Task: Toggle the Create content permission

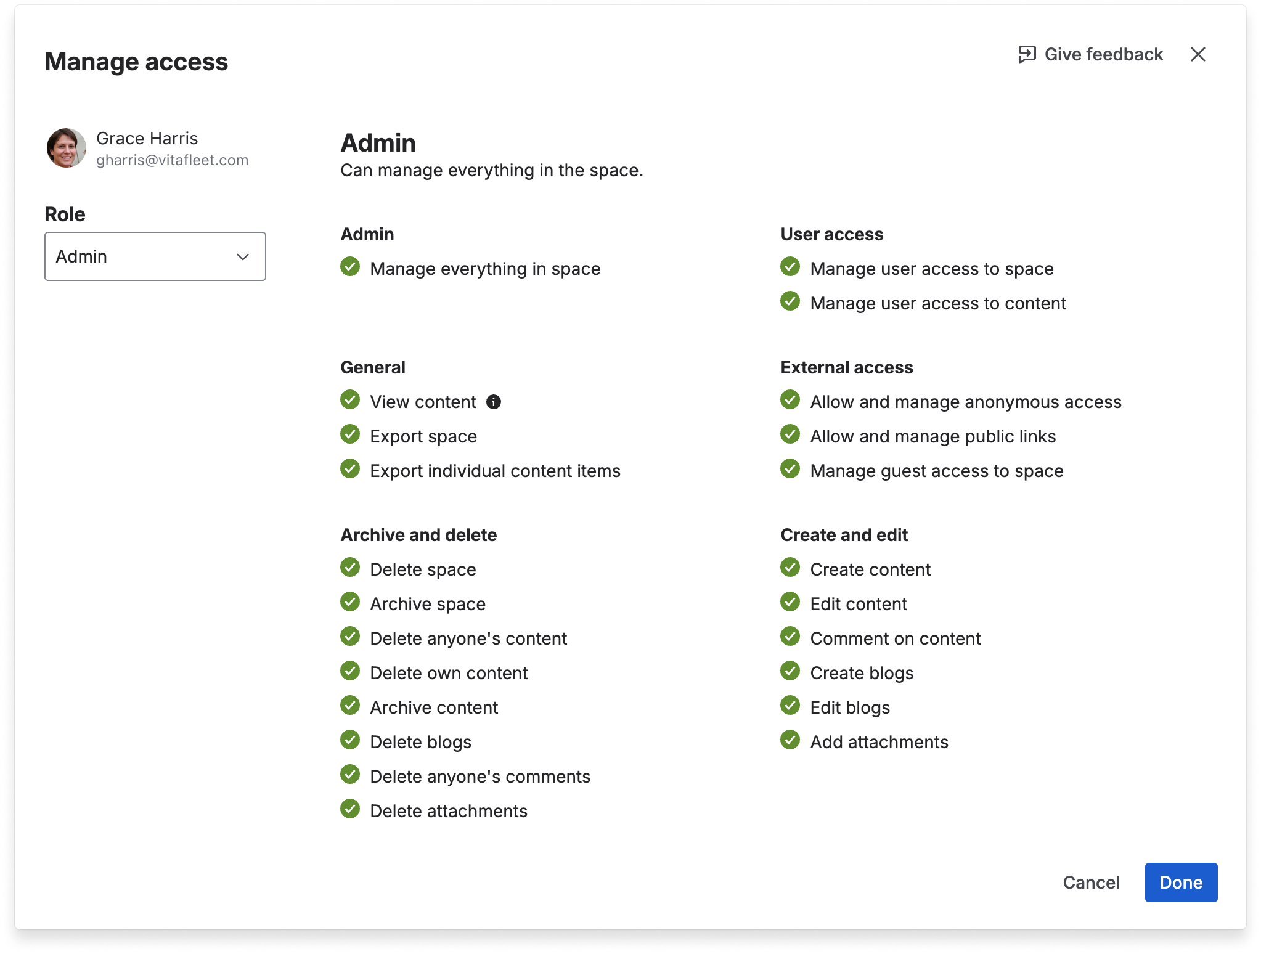Action: tap(790, 567)
